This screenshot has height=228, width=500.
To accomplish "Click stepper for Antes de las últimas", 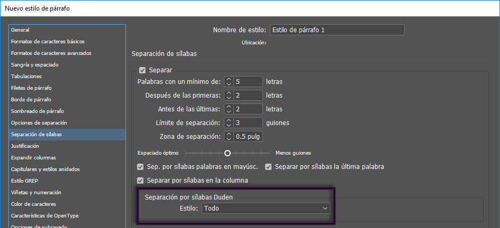I will pos(229,109).
